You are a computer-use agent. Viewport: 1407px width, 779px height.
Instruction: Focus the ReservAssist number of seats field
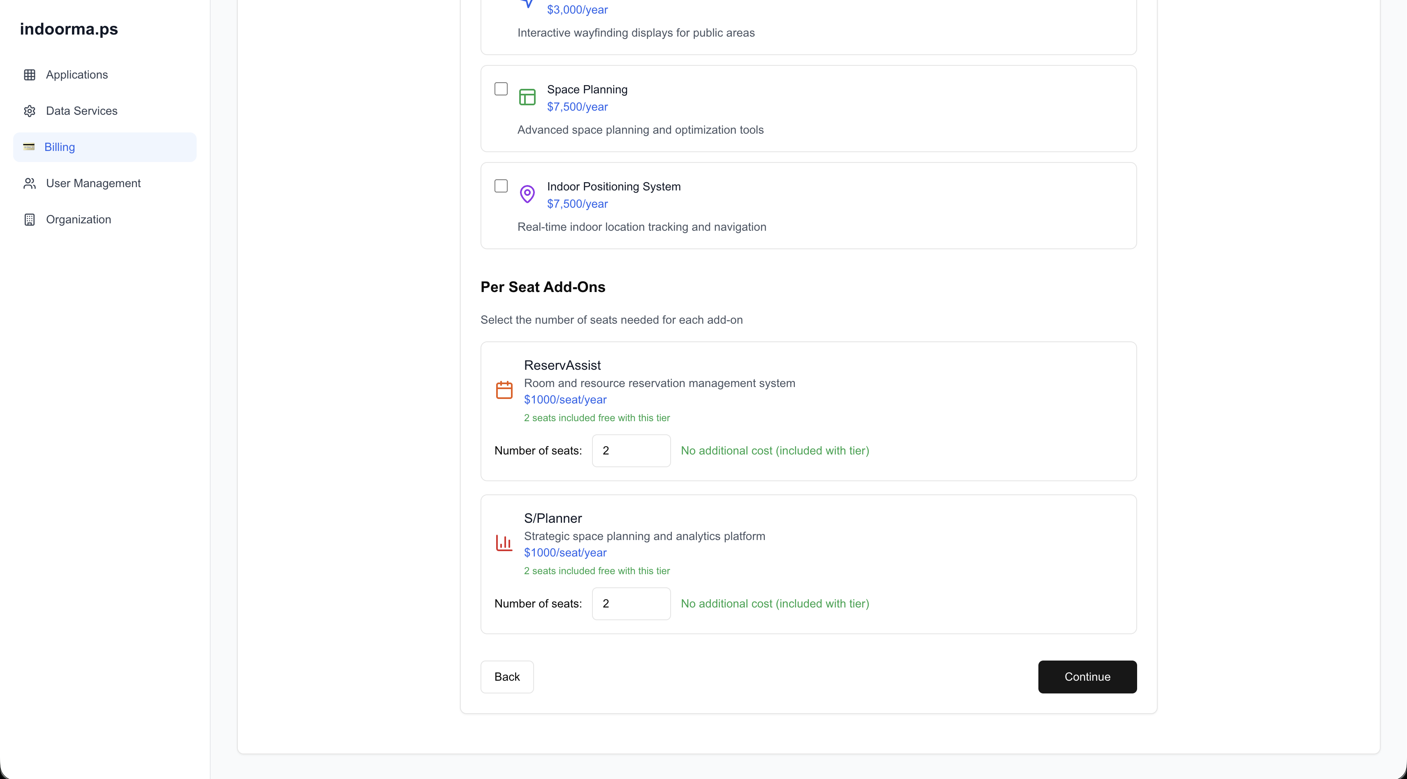click(631, 451)
